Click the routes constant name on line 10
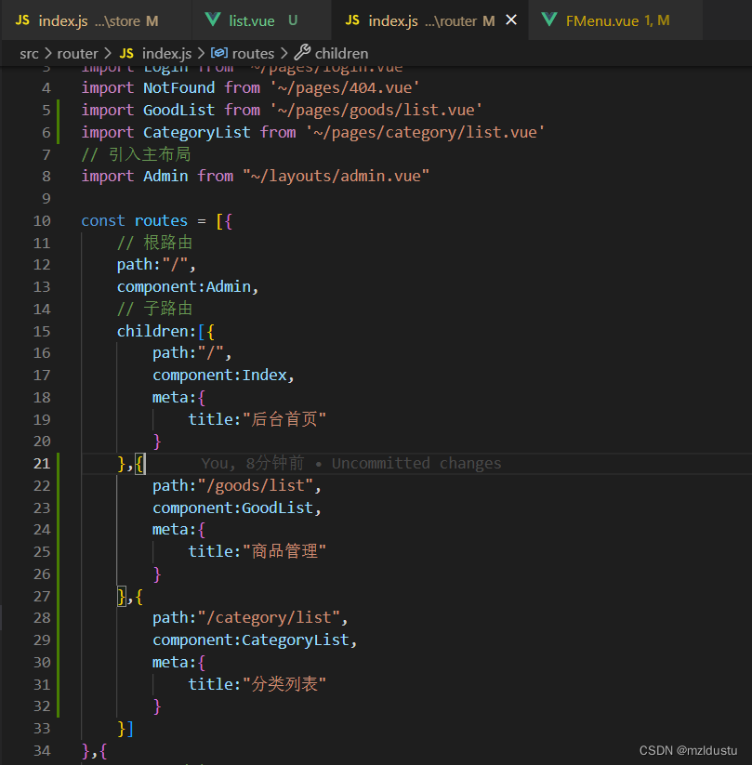The width and height of the screenshot is (752, 765). (161, 221)
